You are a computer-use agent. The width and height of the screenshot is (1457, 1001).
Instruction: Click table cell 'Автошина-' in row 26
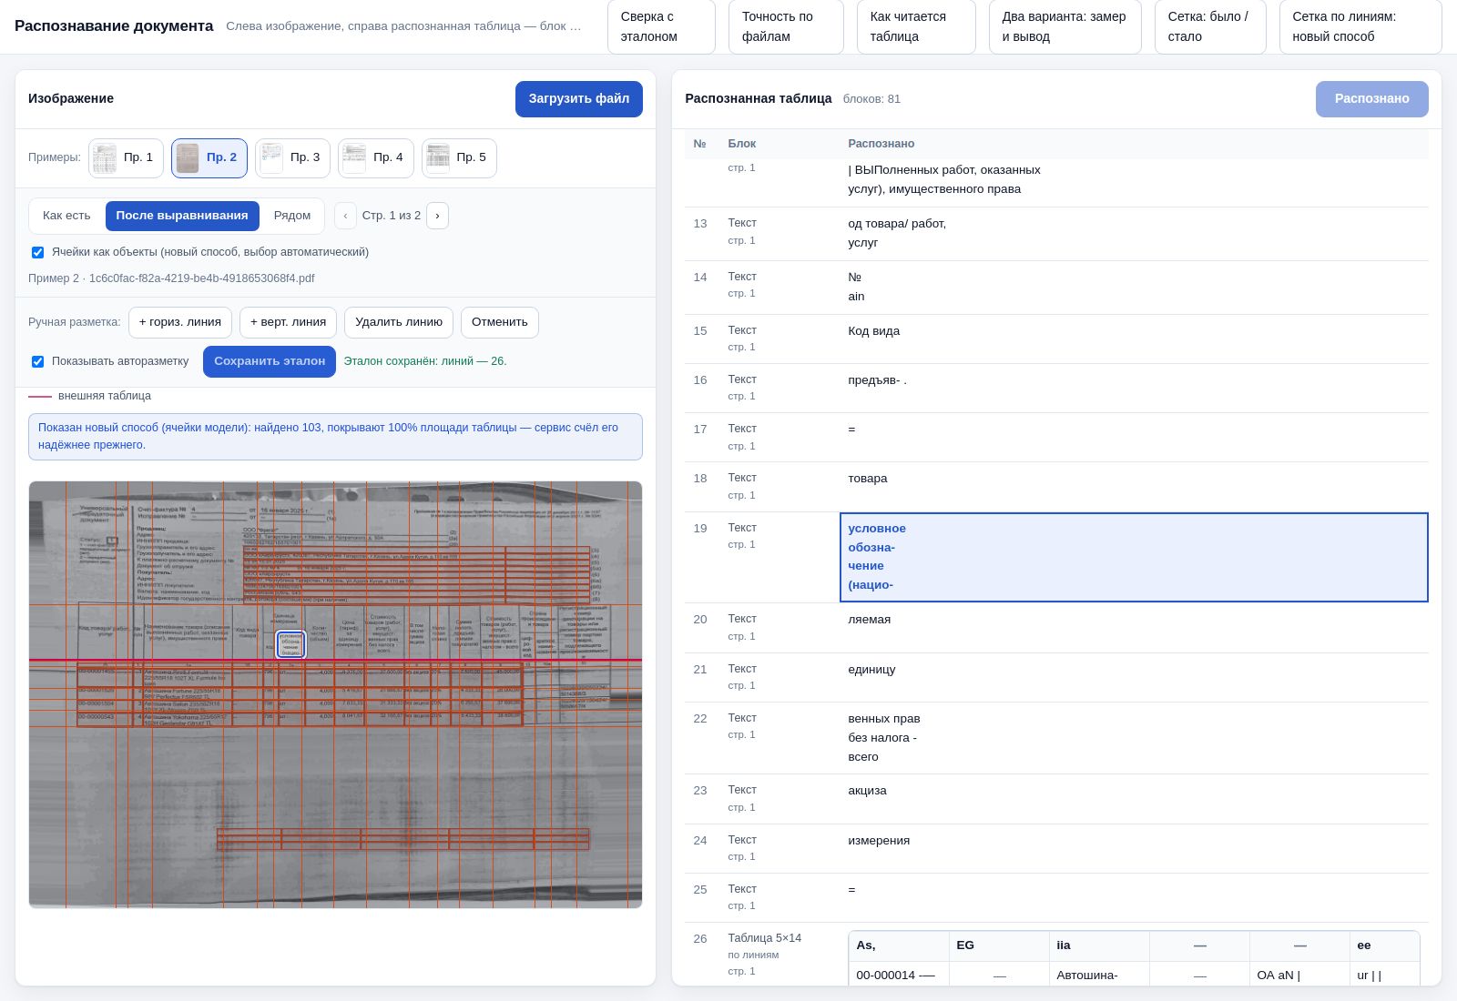point(1098,975)
